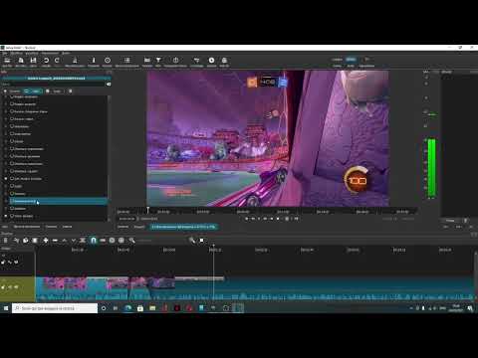Open the Properties panel using the info icon
Viewport: 478px width, 358px height.
[94, 62]
